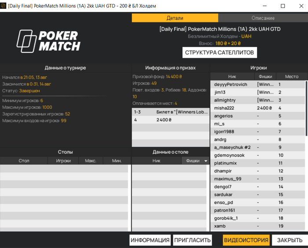Click the Стол column header

tap(24, 161)
